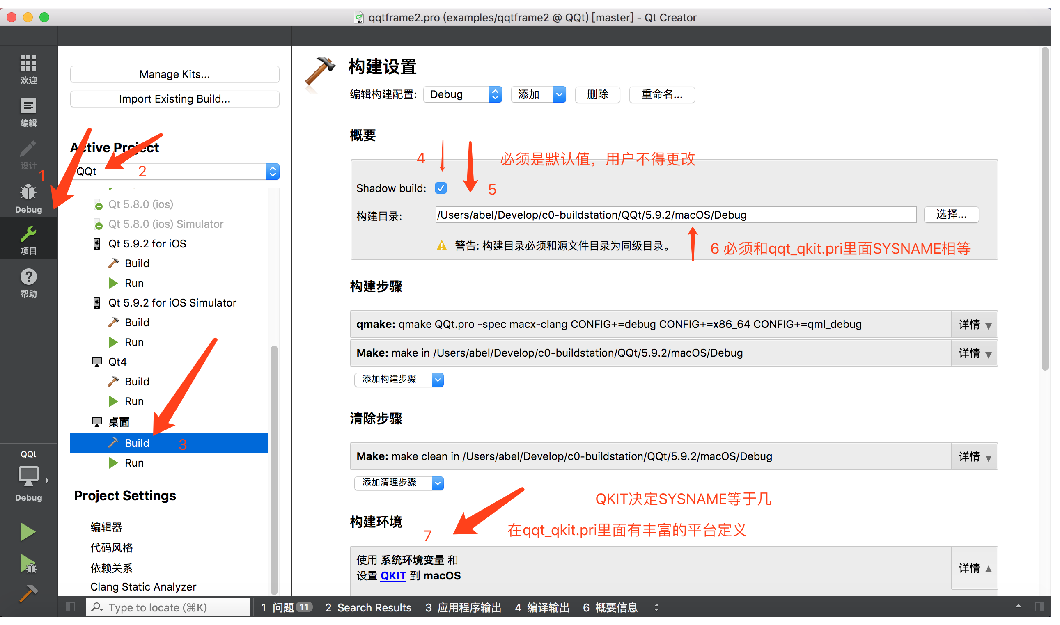Open the Welcome (欢迎) mode

(28, 69)
